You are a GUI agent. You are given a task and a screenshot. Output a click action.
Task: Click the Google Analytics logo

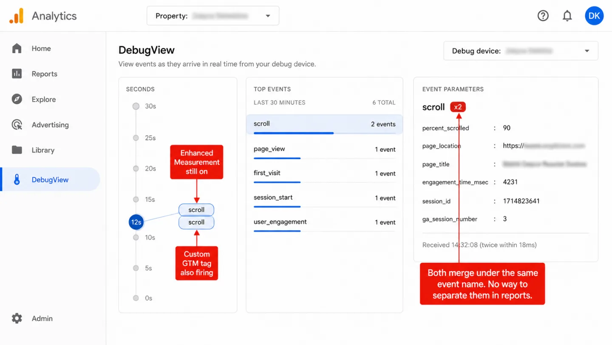[16, 16]
